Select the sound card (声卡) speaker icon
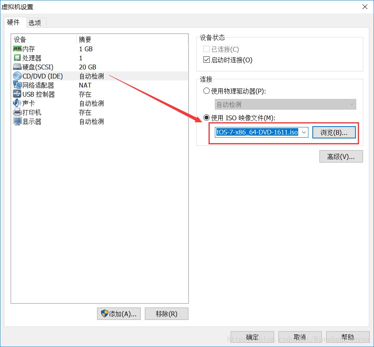The height and width of the screenshot is (347, 374). (x=17, y=103)
